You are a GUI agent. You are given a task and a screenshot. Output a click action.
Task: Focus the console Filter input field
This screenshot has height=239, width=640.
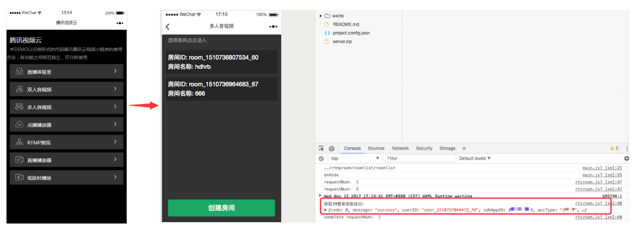point(421,158)
